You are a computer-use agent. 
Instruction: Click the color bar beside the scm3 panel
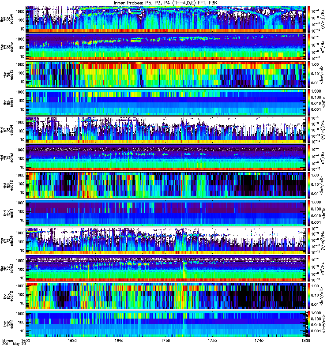pos(308,269)
